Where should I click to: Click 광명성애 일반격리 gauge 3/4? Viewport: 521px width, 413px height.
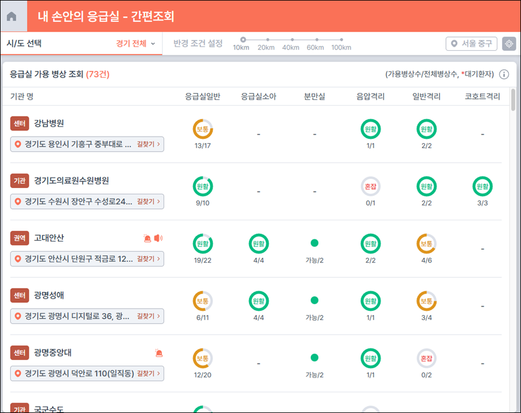(x=427, y=301)
